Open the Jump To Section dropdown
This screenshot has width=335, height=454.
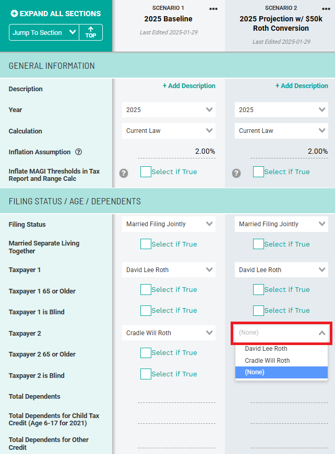(44, 32)
